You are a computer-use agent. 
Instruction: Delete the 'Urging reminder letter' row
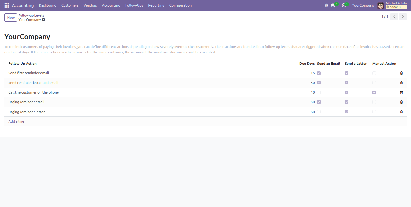pyautogui.click(x=402, y=112)
